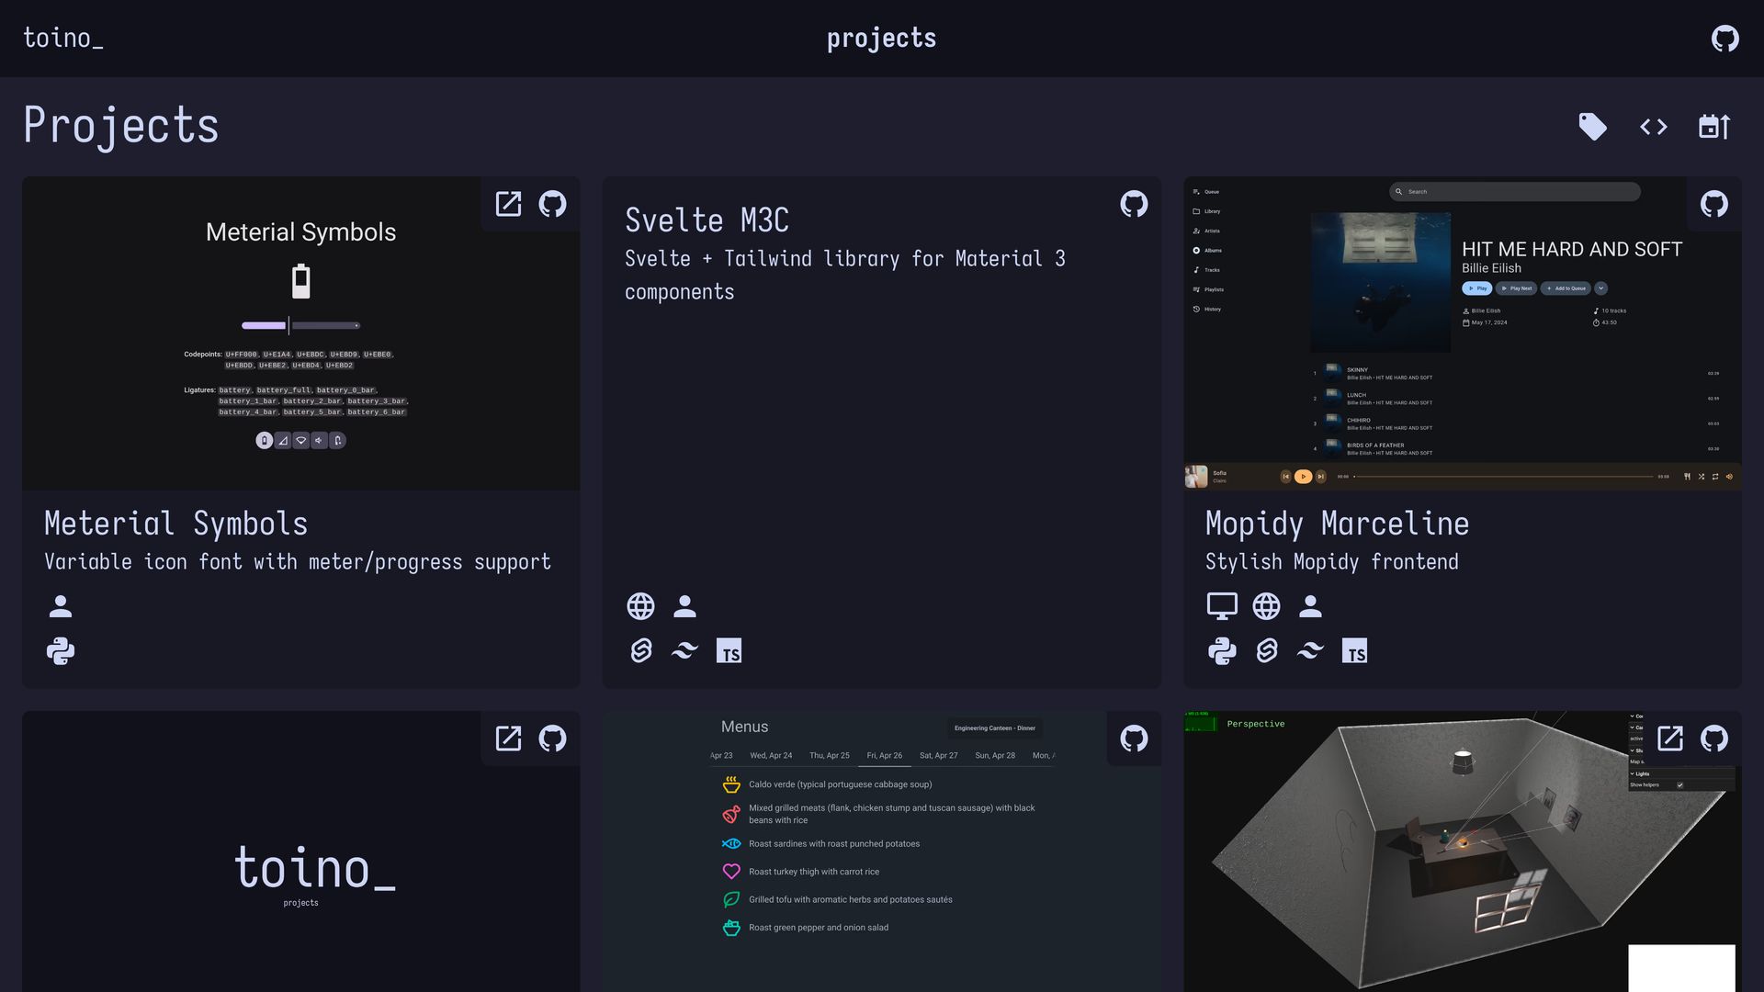Open the Svelte M3C project title
This screenshot has width=1764, height=992.
pyautogui.click(x=707, y=220)
